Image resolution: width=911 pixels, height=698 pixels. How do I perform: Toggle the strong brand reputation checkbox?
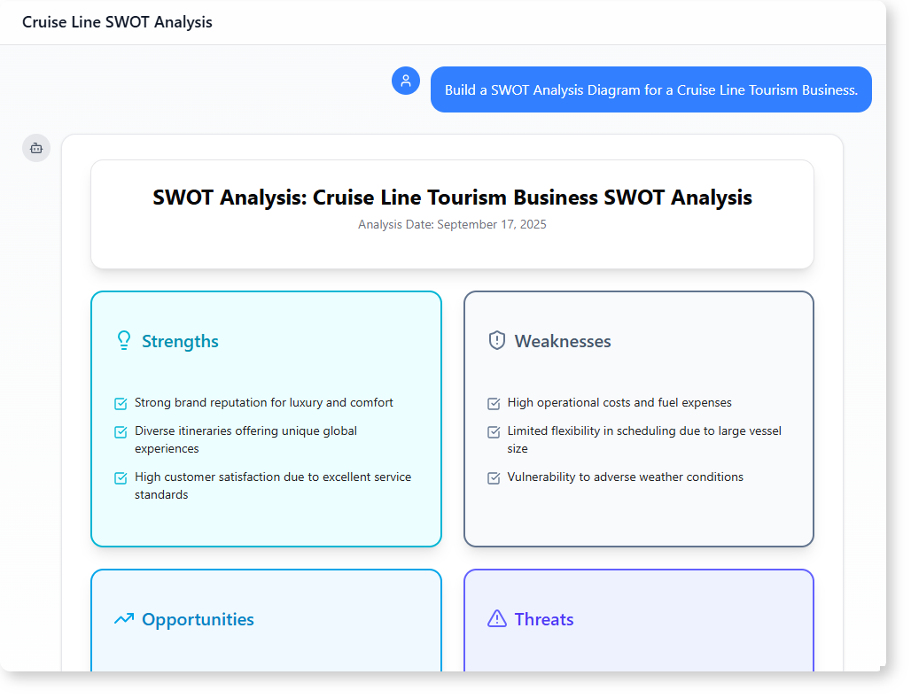click(x=121, y=404)
